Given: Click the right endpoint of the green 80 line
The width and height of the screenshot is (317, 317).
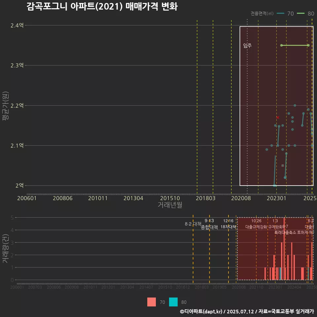Looking at the screenshot, I should (308, 45).
